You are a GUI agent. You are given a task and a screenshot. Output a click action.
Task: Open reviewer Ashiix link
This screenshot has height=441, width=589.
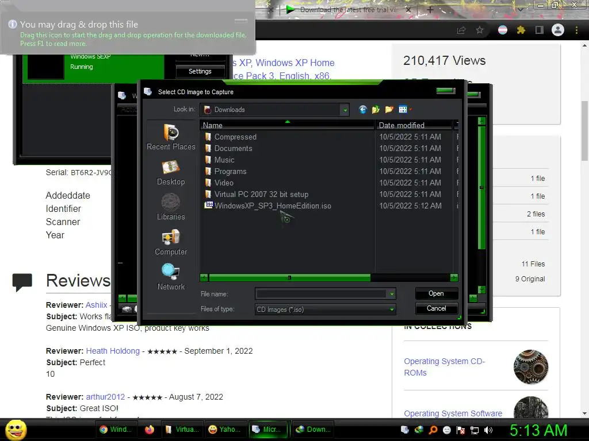tap(96, 305)
